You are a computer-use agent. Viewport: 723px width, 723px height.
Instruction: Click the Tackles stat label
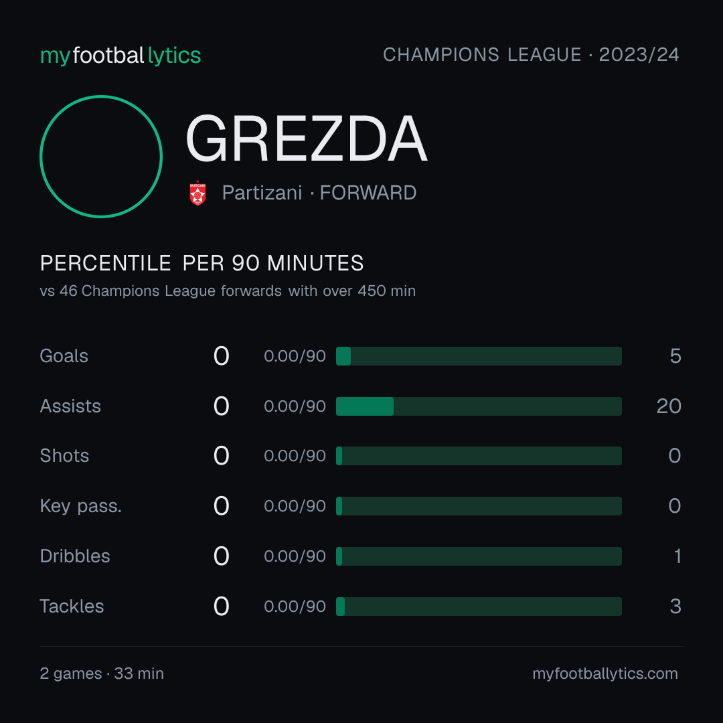click(x=72, y=607)
